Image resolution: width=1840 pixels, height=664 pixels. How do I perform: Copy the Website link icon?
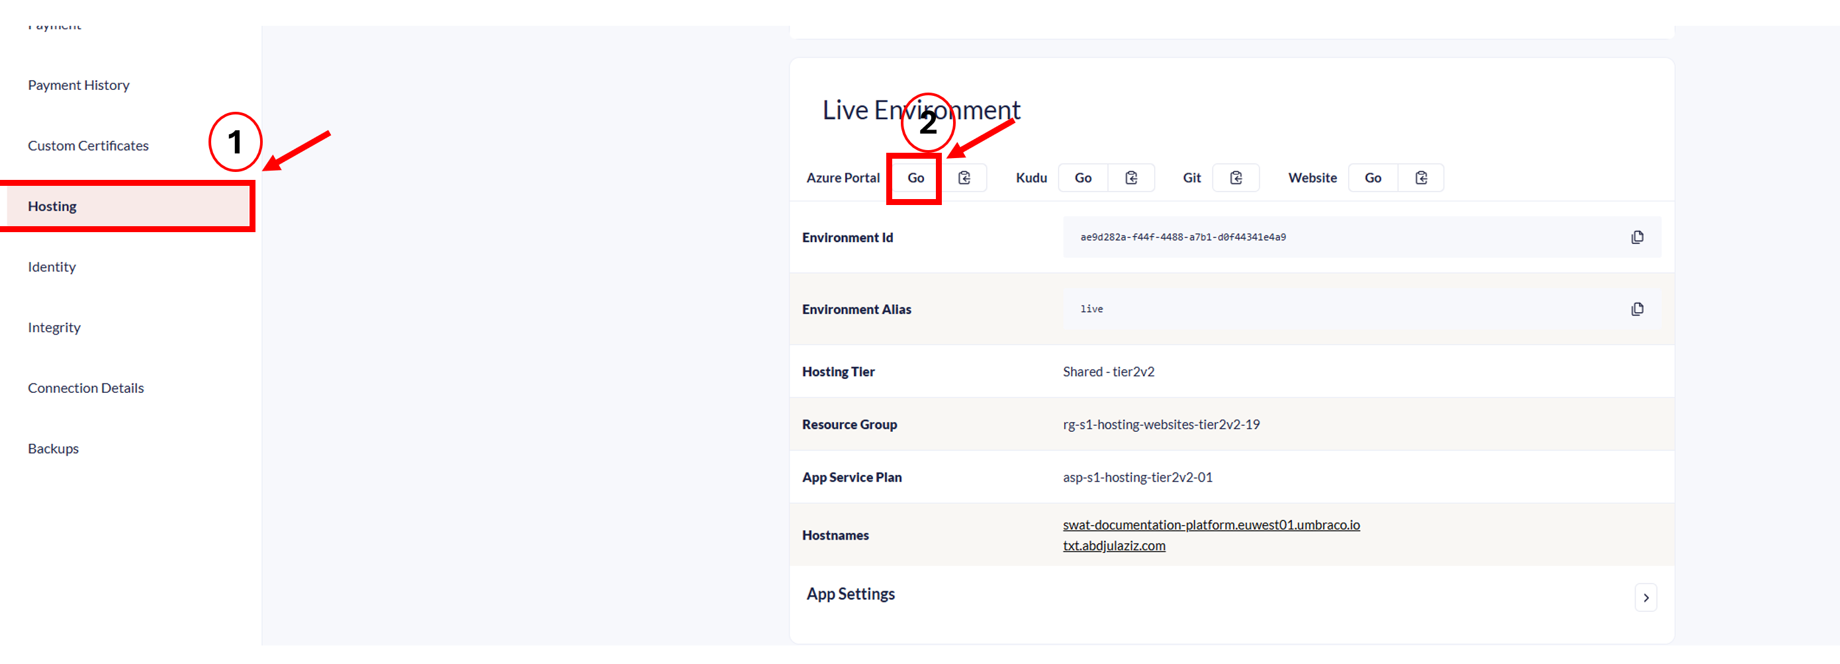click(x=1421, y=178)
